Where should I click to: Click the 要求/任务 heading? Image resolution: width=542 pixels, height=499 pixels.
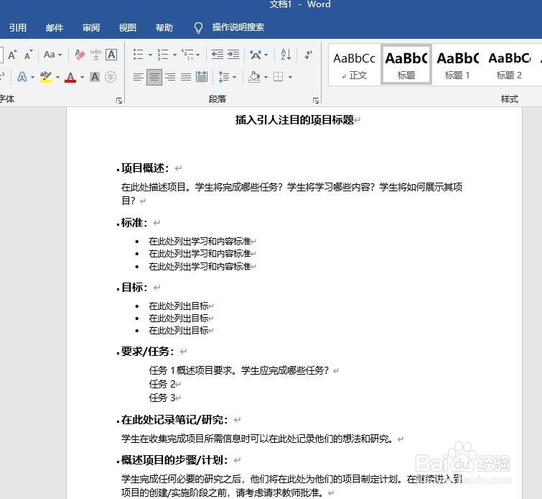click(148, 352)
